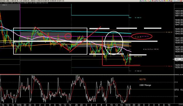
Task: Click the yellow toolbar icon in the top bar
Action: 167,1
